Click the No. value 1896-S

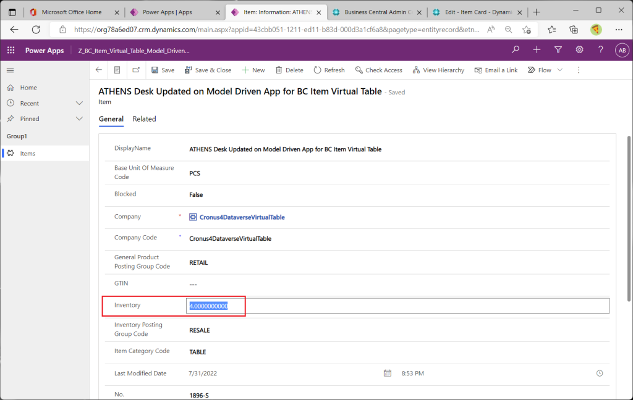pyautogui.click(x=199, y=396)
